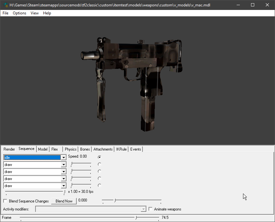Expand the first draw layer dropdown
Screen dimensions: 275x222
click(x=64, y=165)
